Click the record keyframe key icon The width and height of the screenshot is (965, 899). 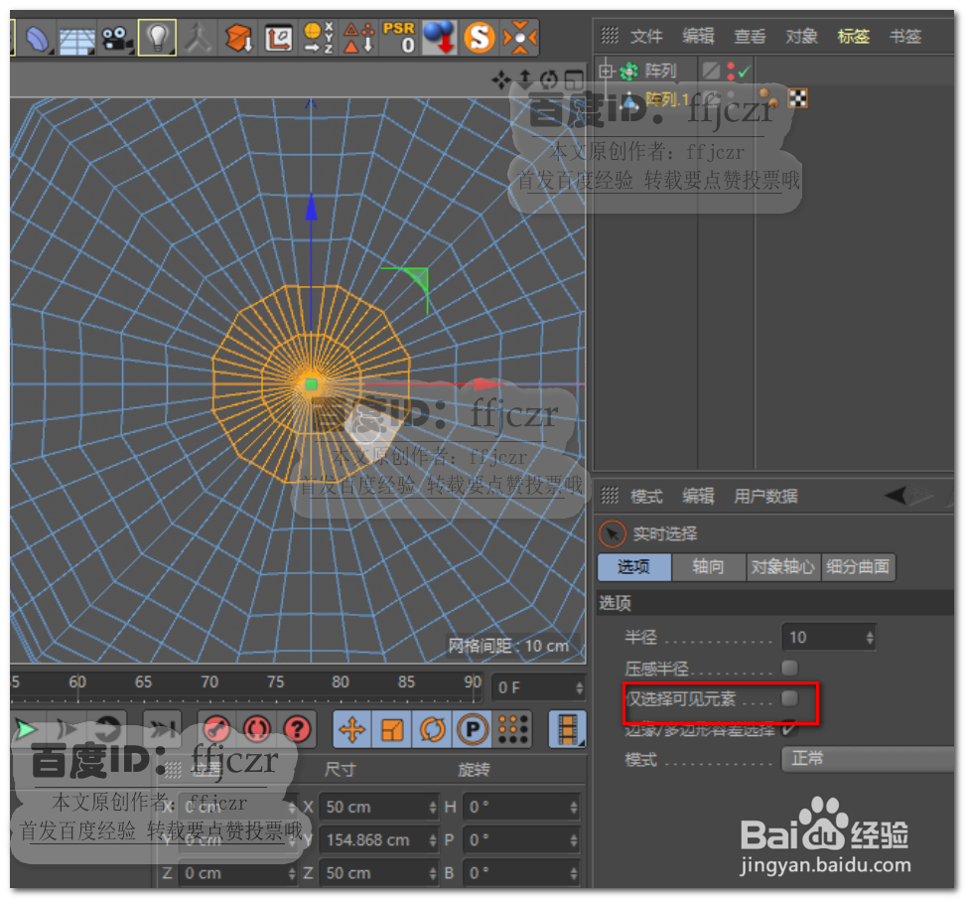tap(216, 730)
